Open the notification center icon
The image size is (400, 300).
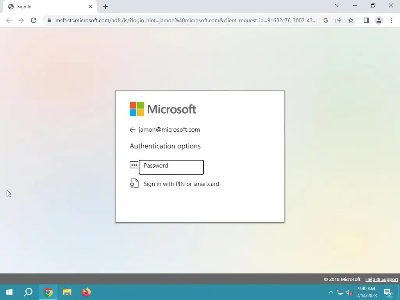pos(388,293)
